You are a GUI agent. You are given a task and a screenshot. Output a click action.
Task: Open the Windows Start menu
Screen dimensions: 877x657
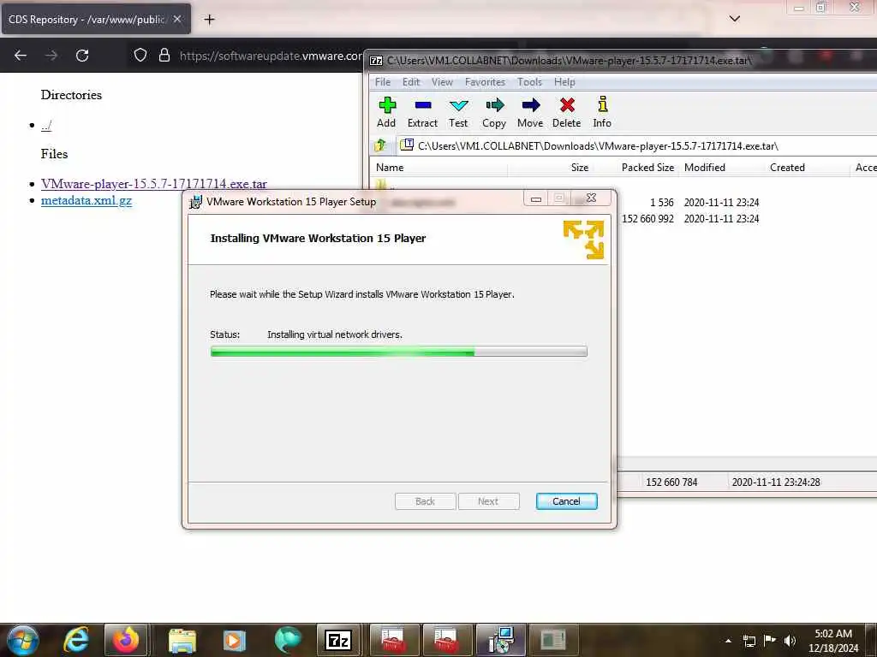23,640
